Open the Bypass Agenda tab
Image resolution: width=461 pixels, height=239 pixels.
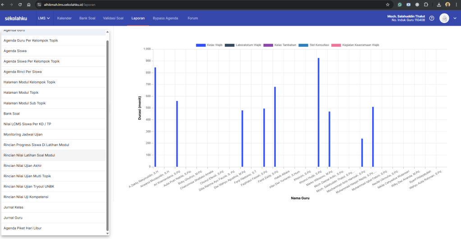point(165,18)
